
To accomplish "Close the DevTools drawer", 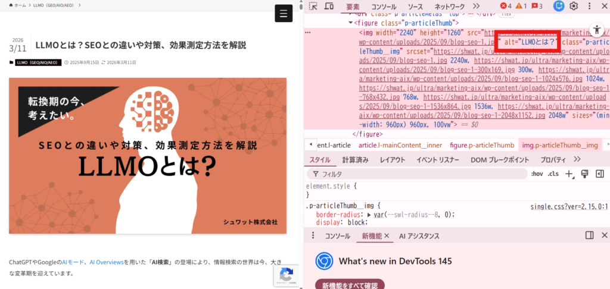I will [604, 235].
